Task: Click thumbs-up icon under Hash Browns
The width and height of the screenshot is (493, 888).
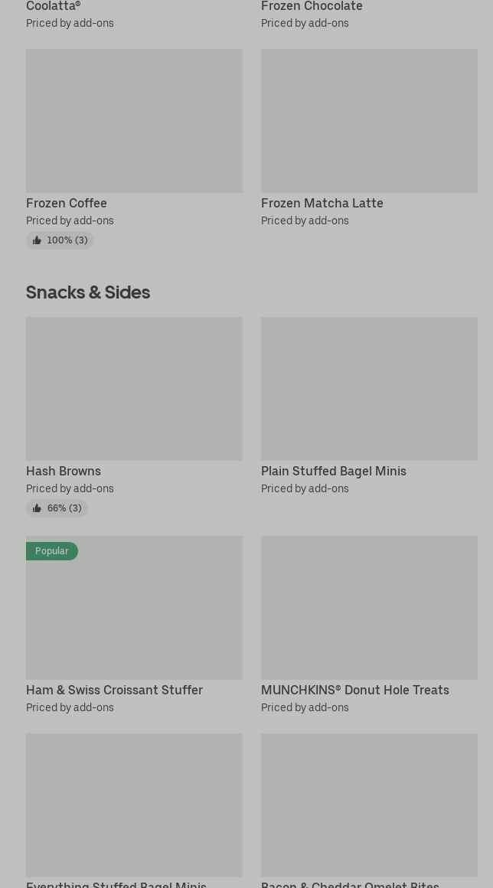Action: pos(37,508)
